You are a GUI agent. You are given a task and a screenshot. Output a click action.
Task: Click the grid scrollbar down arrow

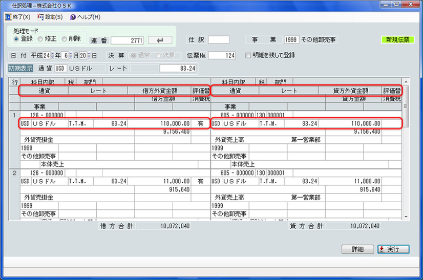(406, 217)
